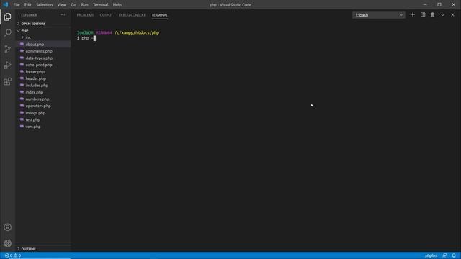Expand the inc folder
This screenshot has width=461, height=259.
click(43, 37)
